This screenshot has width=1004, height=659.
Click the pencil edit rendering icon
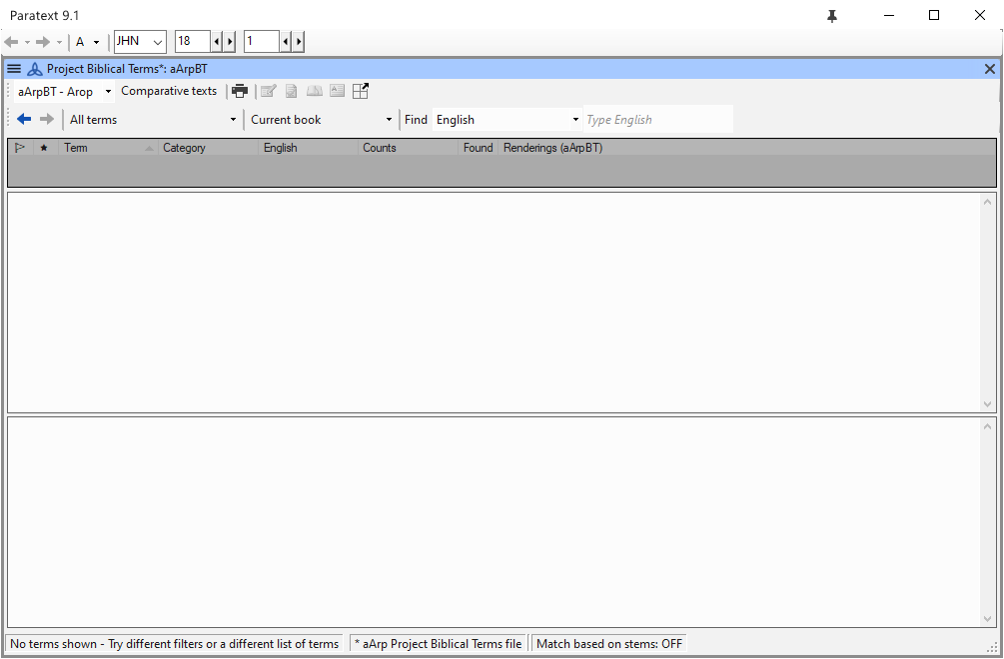pos(269,92)
